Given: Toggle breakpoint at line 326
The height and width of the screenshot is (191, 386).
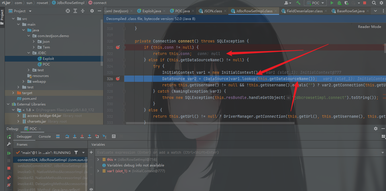Looking at the screenshot, I should [x=118, y=79].
